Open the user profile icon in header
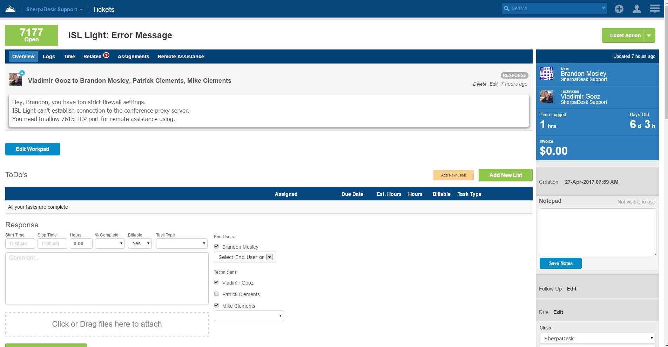The image size is (668, 347). 636,9
